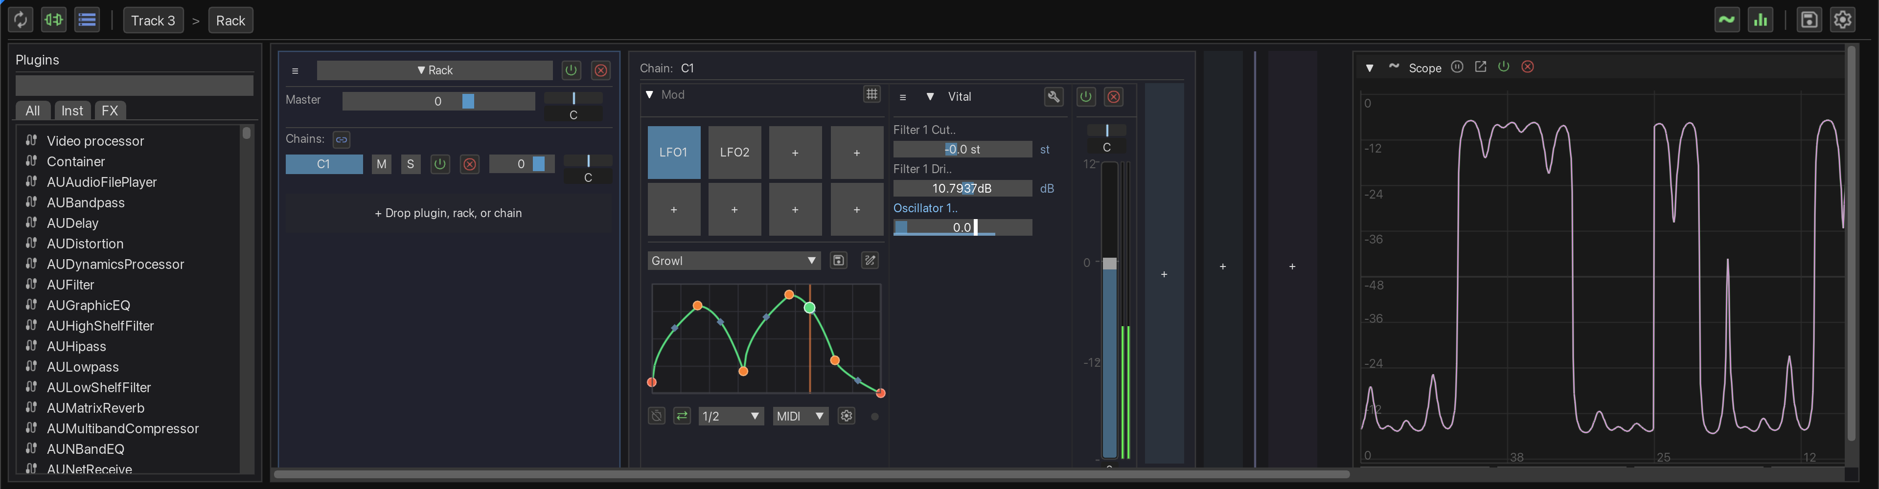The image size is (1879, 489).
Task: Click the signal flow graph icon in top toolbar
Action: (53, 20)
